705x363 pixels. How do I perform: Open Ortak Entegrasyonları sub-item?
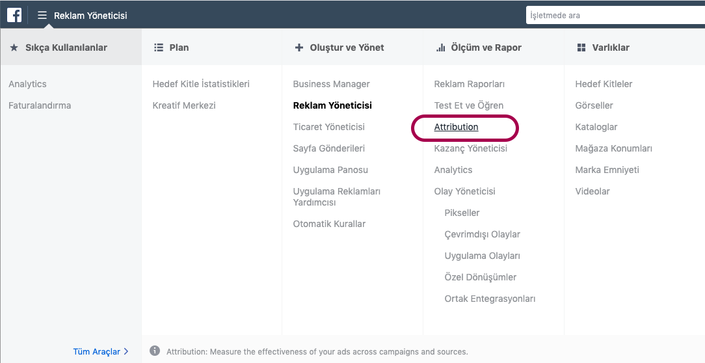pos(490,299)
